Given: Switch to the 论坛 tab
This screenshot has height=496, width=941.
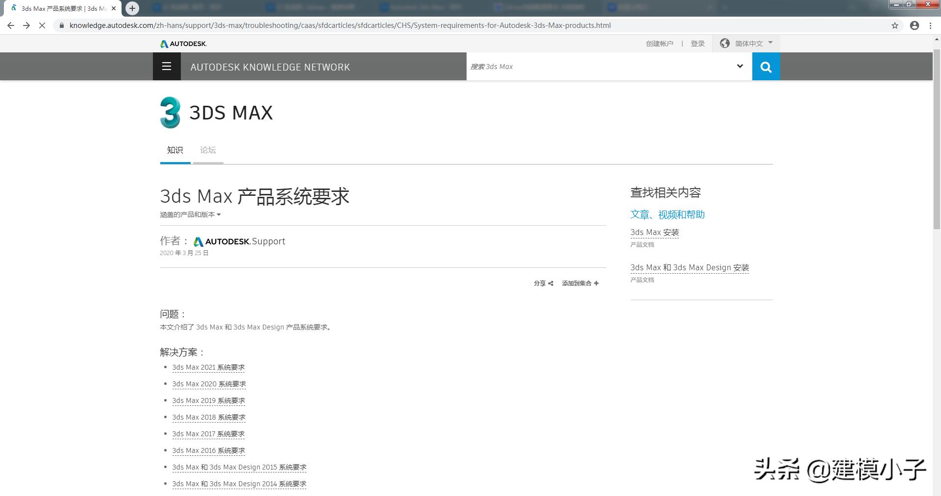Looking at the screenshot, I should (x=207, y=150).
